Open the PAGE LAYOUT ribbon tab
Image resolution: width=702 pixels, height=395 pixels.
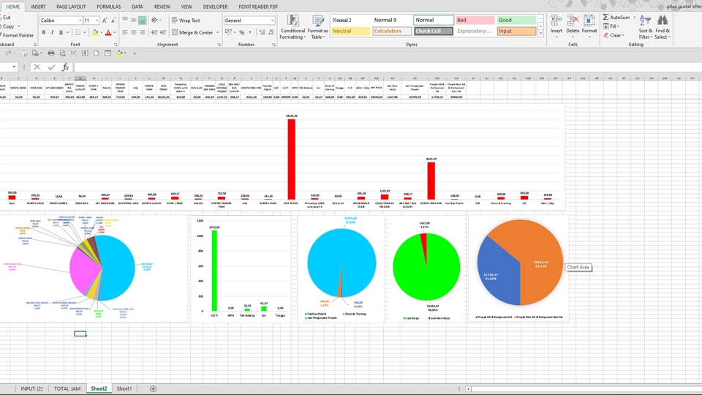pyautogui.click(x=71, y=7)
